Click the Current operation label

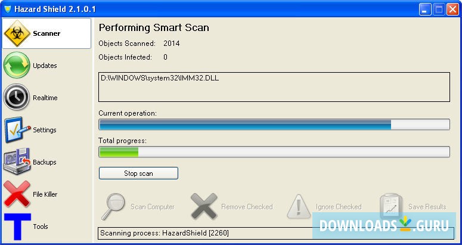coord(128,113)
